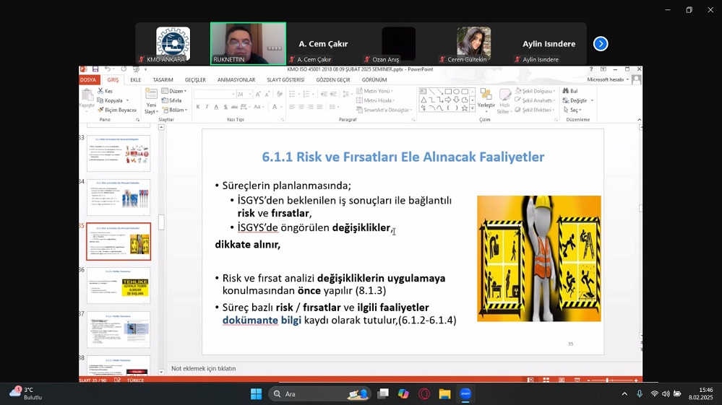Increase font size with large A icon
The height and width of the screenshot is (405, 722).
point(258,94)
